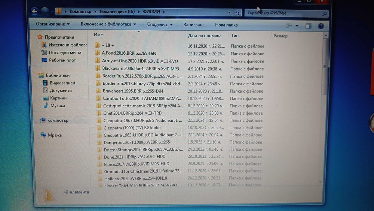Select the Dune.2021.HDRip folder icon

100,157
